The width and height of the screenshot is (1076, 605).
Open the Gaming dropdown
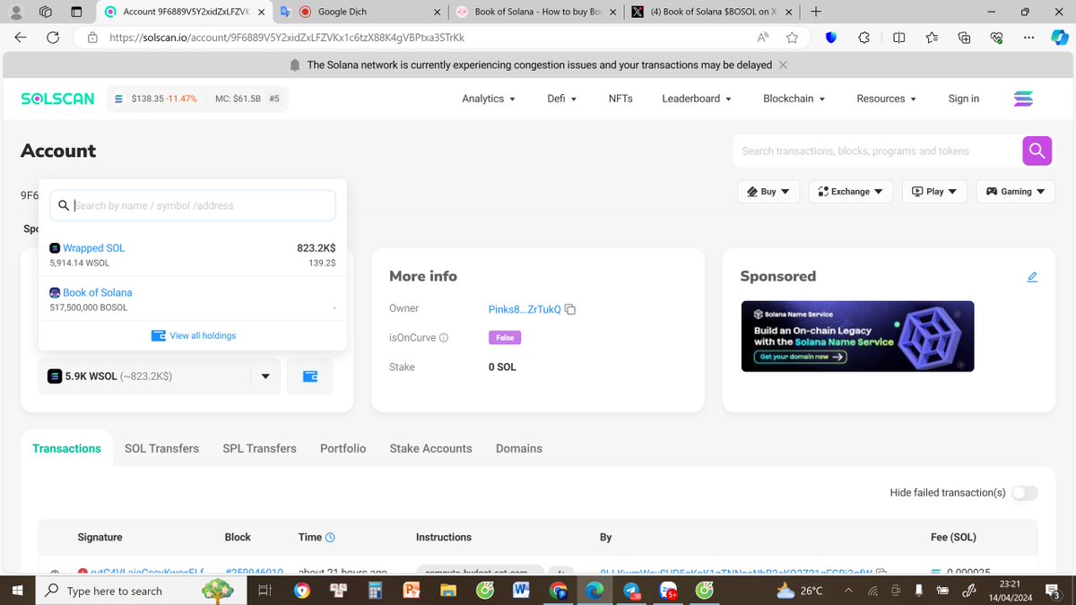[1016, 192]
